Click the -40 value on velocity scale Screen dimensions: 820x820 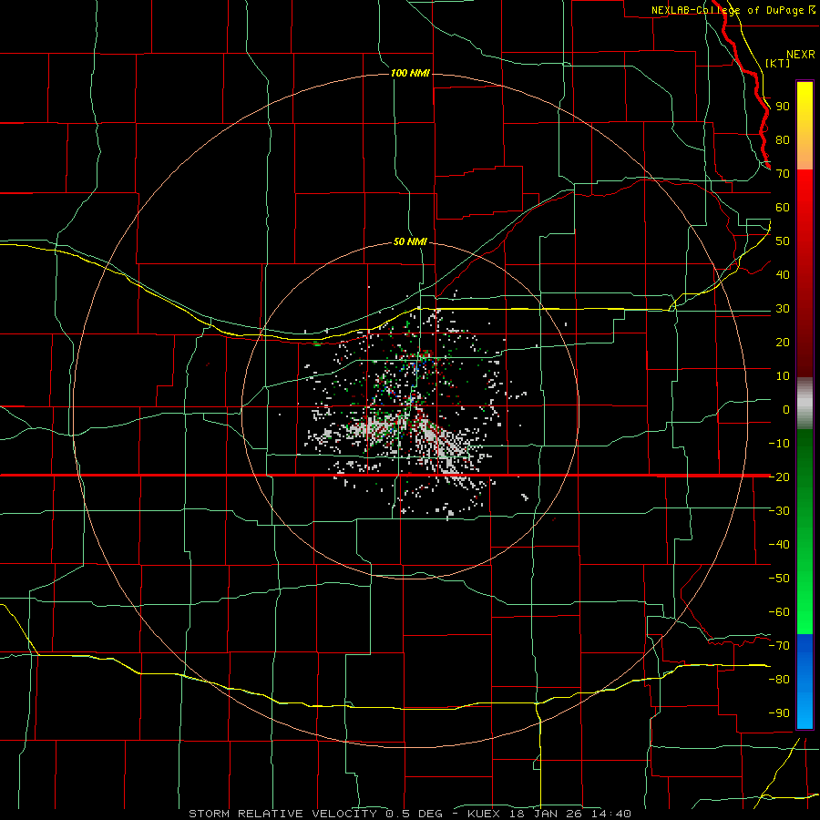click(779, 545)
